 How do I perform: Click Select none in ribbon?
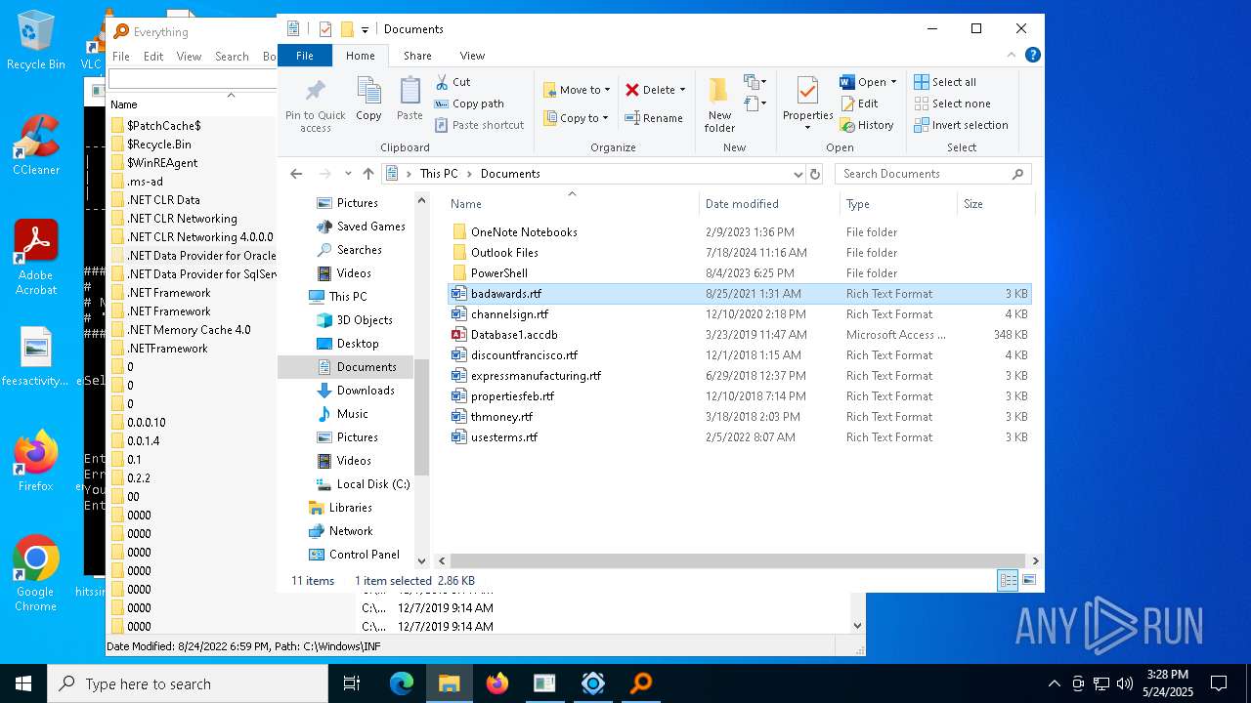click(952, 103)
